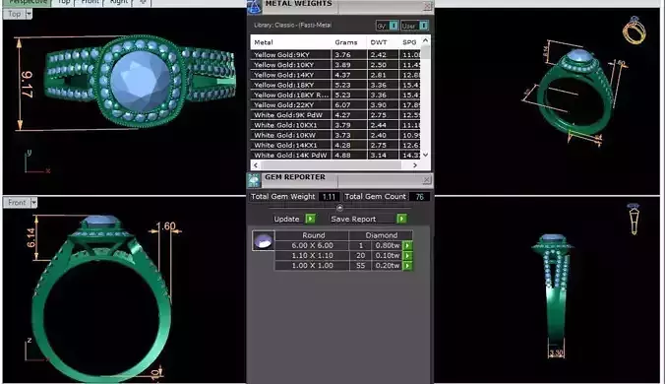This screenshot has width=665, height=384.
Task: Click the Metal Weights flask icon
Action: pos(255,6)
